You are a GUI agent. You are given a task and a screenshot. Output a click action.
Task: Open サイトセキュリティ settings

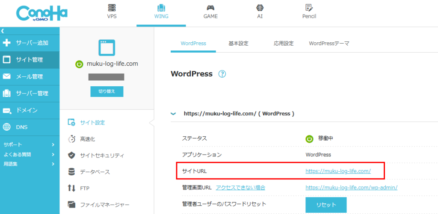tap(102, 155)
